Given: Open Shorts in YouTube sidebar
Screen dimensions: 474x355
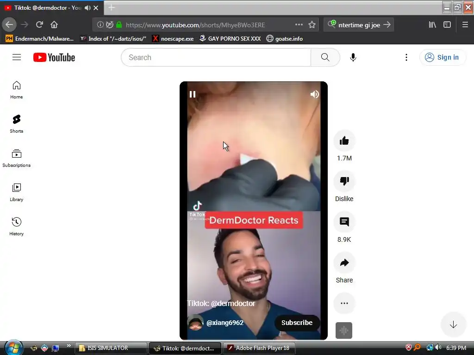Looking at the screenshot, I should pos(16,124).
